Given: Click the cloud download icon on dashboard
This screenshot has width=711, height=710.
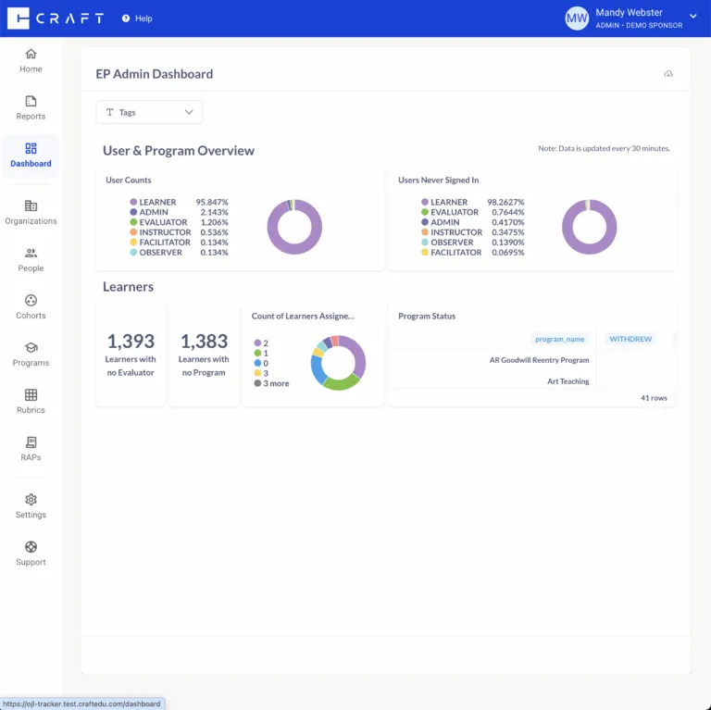Looking at the screenshot, I should tap(668, 73).
